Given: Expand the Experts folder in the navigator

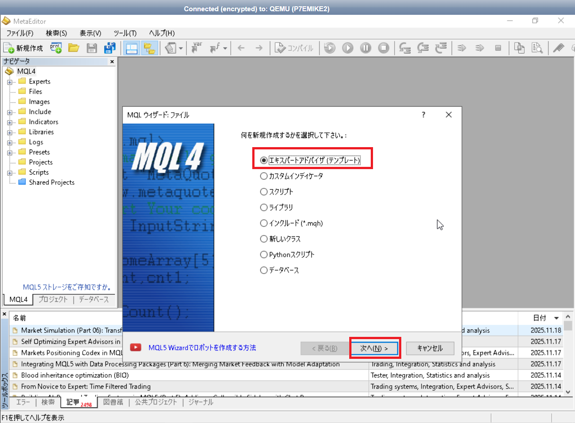Looking at the screenshot, I should click(9, 81).
